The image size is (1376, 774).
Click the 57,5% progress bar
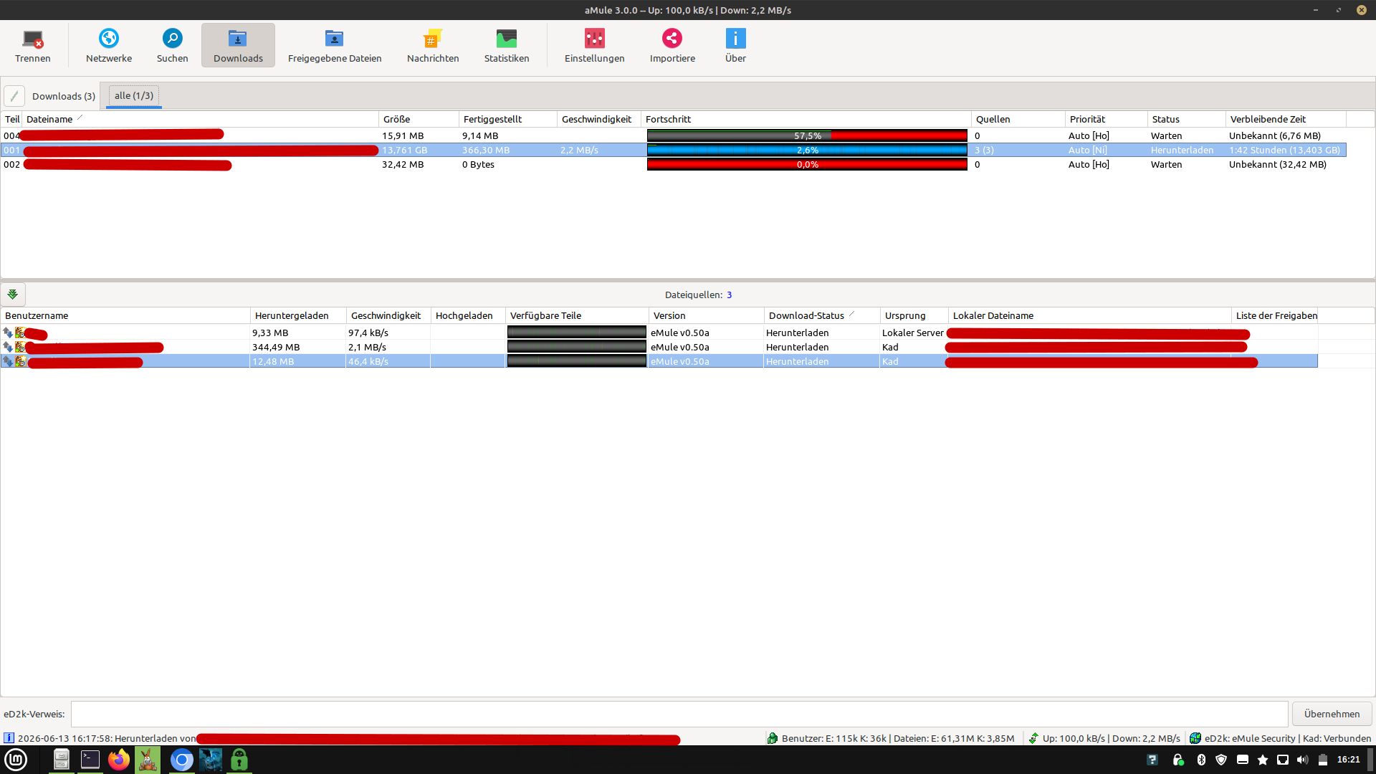(807, 135)
